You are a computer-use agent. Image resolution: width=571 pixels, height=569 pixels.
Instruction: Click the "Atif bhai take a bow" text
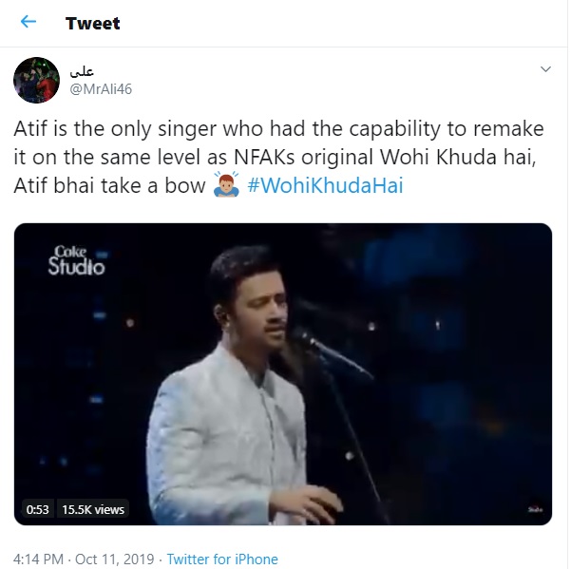(108, 185)
